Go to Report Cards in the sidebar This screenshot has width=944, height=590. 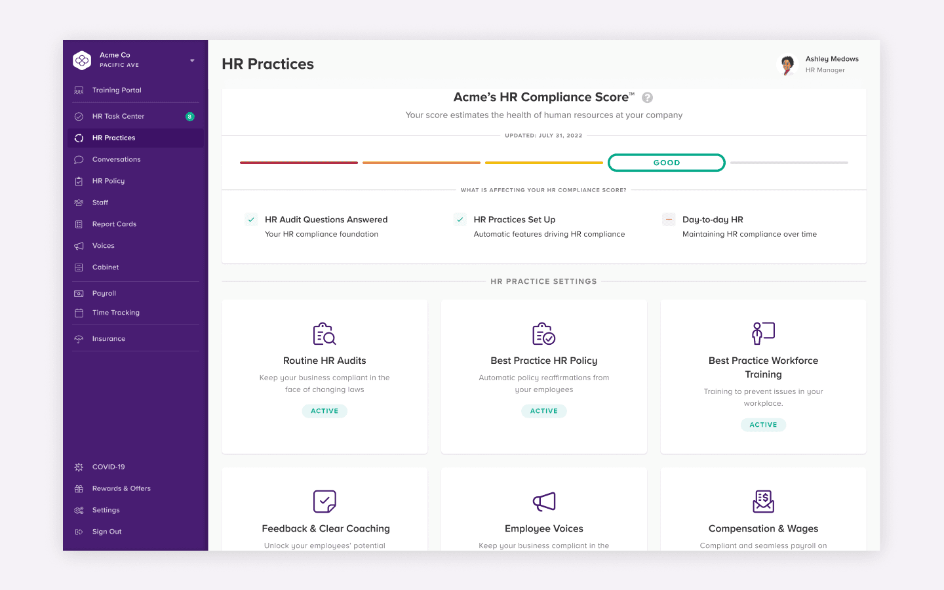[114, 224]
